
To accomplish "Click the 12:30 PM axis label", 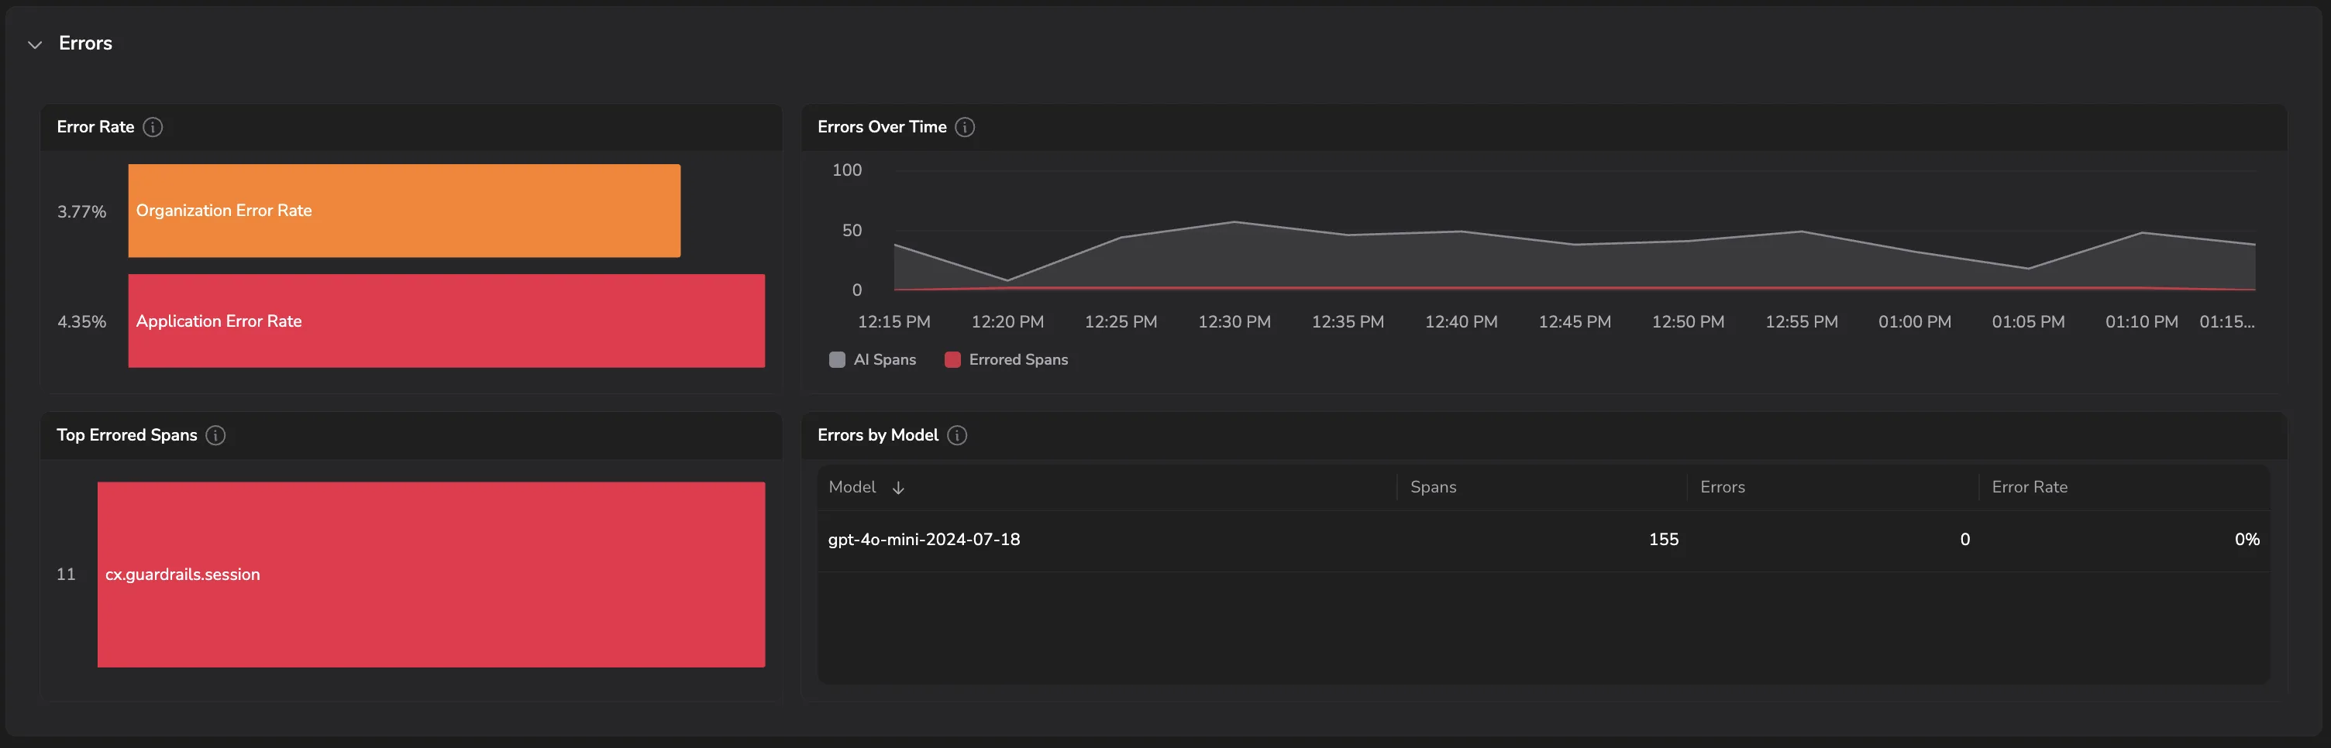I will [1234, 322].
